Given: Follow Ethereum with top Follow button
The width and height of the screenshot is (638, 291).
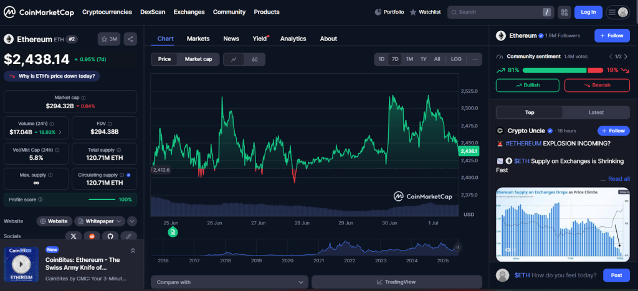Looking at the screenshot, I should [x=612, y=35].
